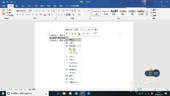
Task: Open the ribbon Bullets dropdown arrow
Action: 61,11
